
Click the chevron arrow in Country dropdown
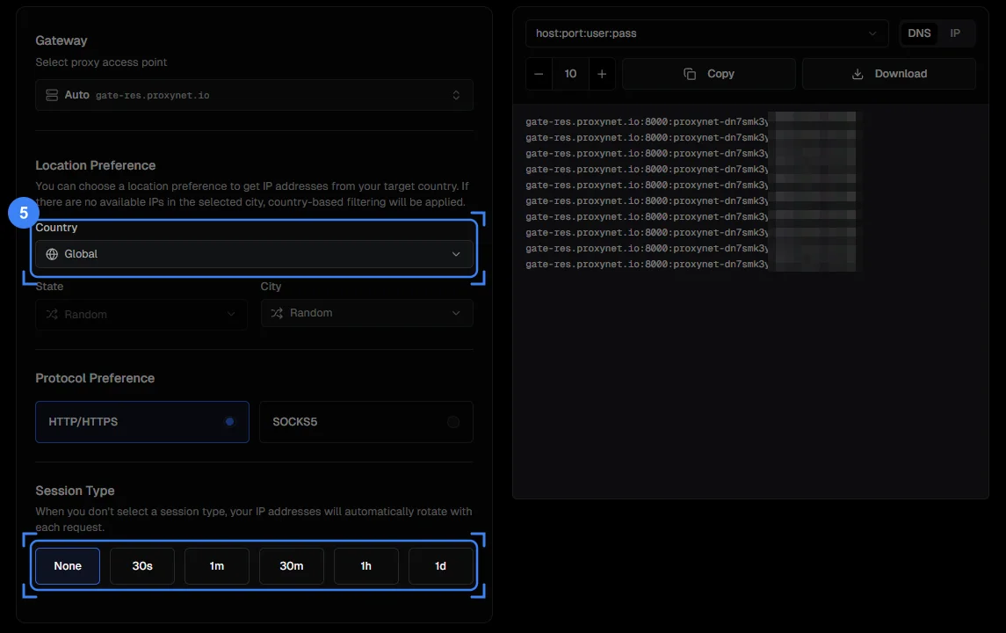click(456, 254)
